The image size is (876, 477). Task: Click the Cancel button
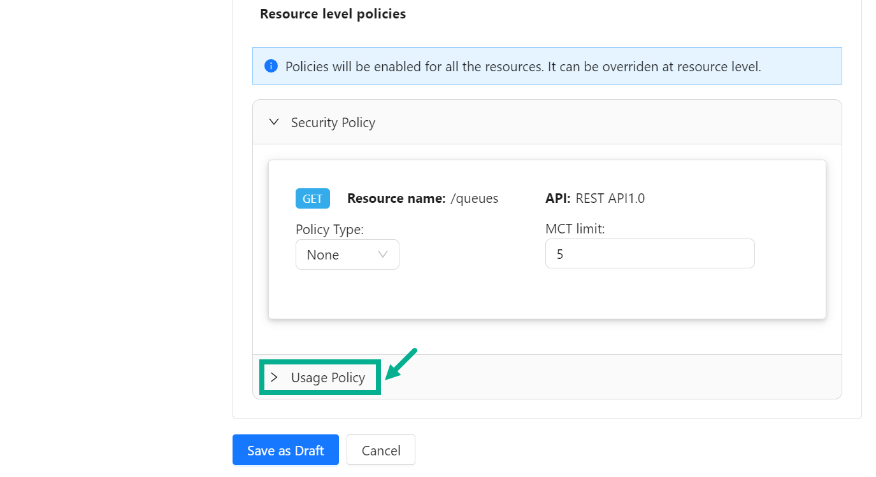[380, 450]
